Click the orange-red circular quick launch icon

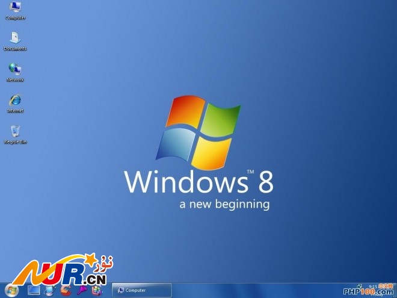coord(66,290)
